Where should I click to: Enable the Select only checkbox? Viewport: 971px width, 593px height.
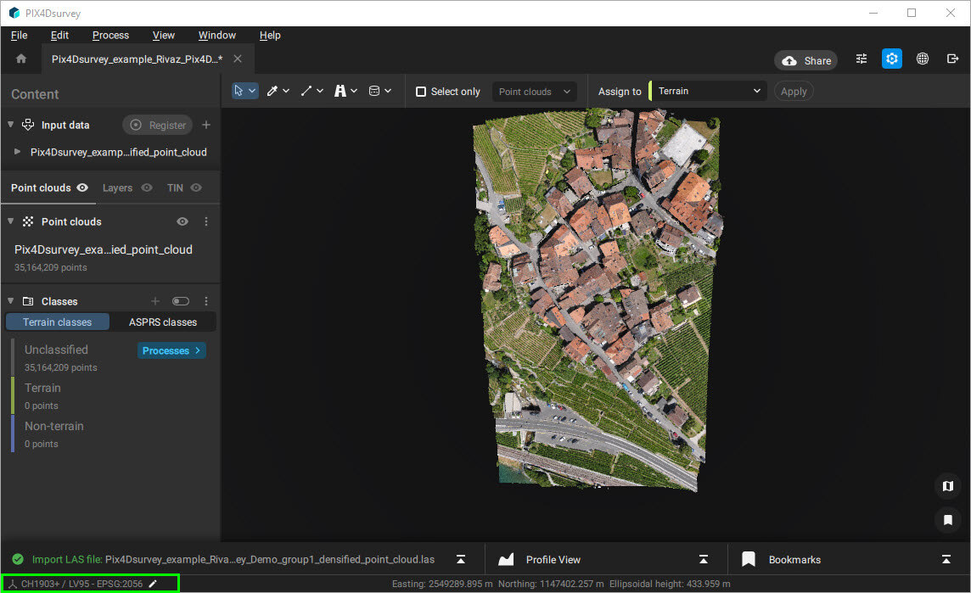click(x=419, y=91)
